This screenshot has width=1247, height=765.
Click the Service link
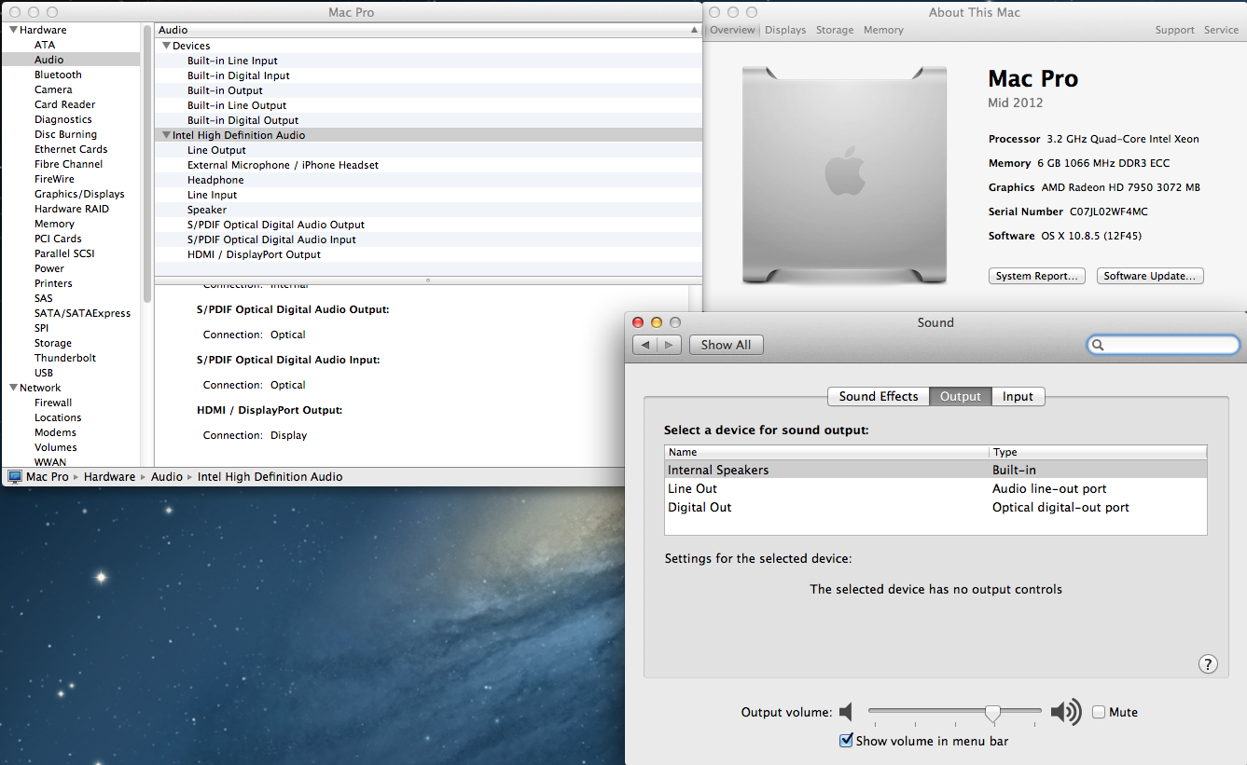point(1221,30)
